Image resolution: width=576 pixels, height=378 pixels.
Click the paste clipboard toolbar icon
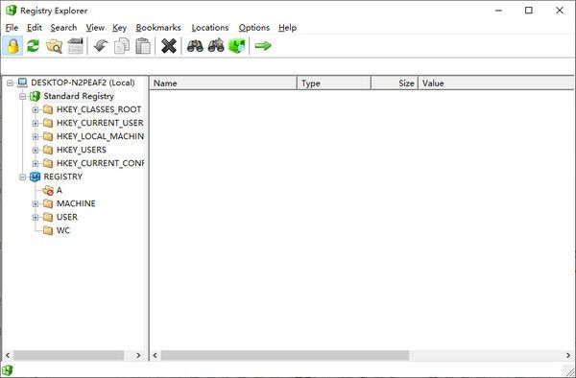point(143,46)
